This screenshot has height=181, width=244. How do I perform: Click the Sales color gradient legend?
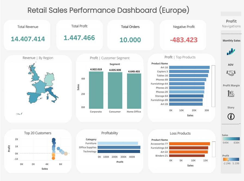[x=231, y=139]
